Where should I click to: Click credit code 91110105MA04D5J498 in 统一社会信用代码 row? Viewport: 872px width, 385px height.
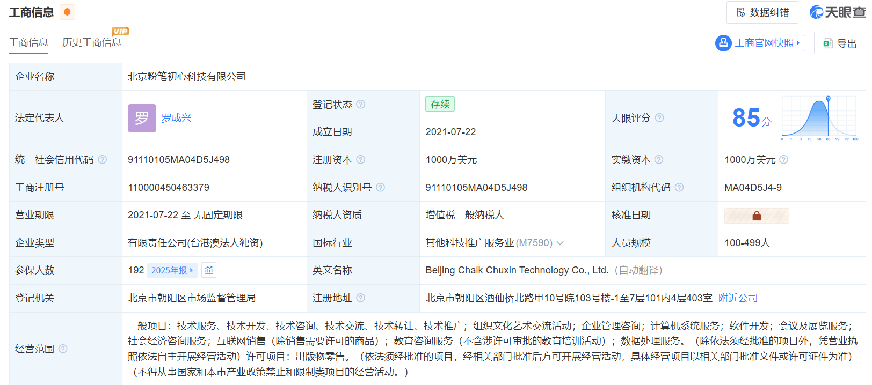(x=179, y=160)
